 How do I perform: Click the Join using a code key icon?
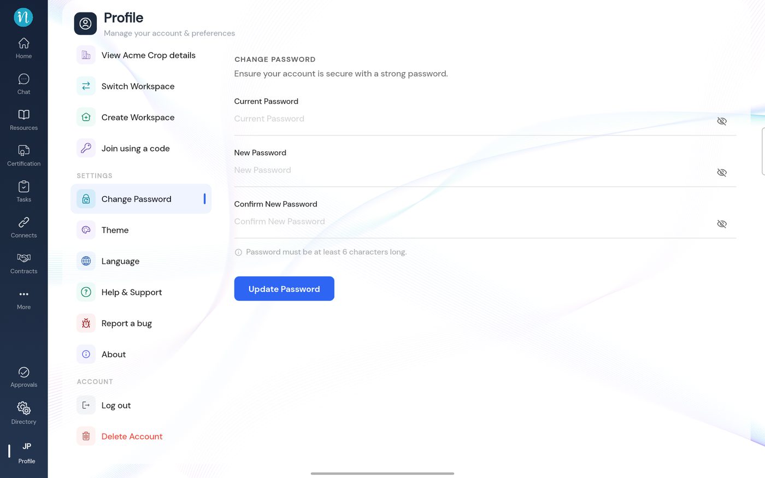(86, 149)
